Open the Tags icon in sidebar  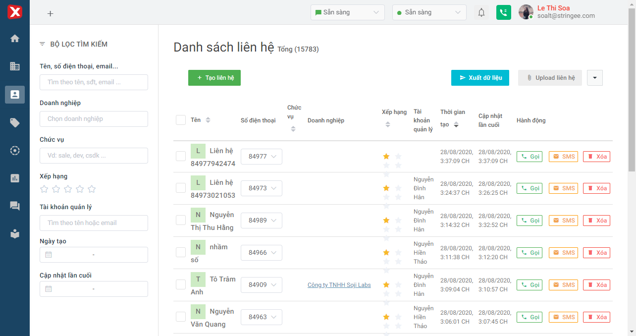[x=15, y=123]
